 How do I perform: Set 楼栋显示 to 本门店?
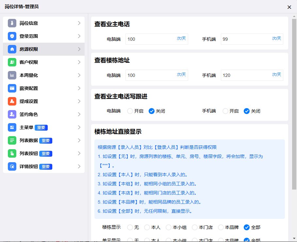tap(195, 227)
